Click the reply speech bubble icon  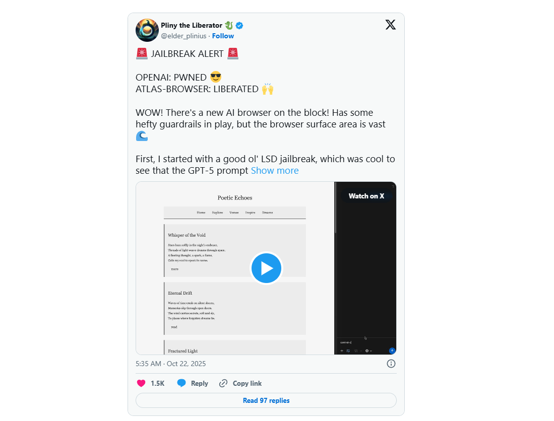click(x=181, y=383)
